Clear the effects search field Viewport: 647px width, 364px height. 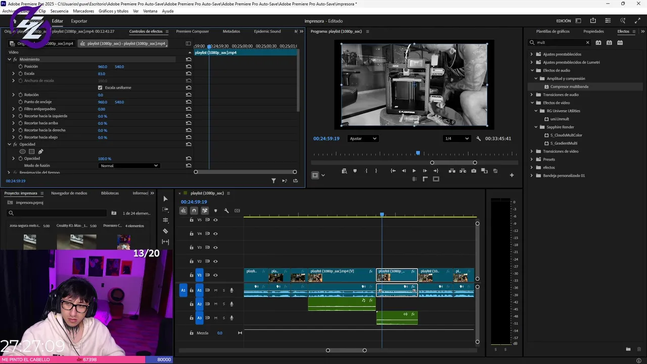[587, 43]
